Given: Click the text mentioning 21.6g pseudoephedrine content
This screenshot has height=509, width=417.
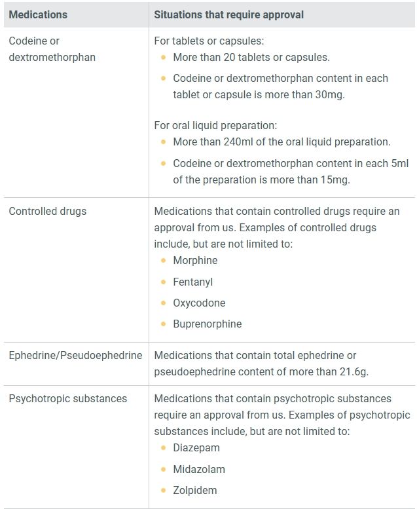Looking at the screenshot, I should point(261,364).
